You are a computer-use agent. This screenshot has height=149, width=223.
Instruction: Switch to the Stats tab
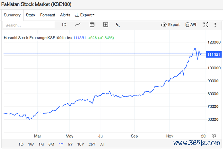pyautogui.click(x=30, y=15)
